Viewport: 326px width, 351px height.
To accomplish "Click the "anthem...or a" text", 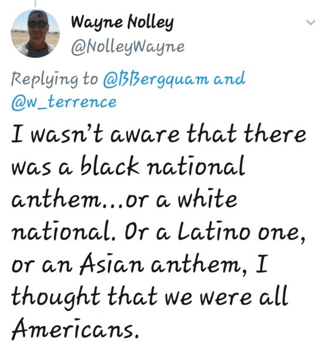I will click(91, 199).
